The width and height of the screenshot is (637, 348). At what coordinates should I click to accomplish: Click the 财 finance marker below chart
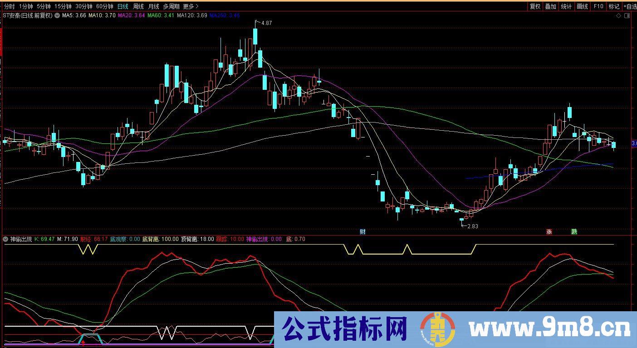pos(363,232)
